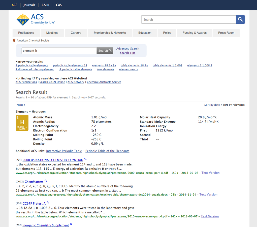The height and width of the screenshot is (227, 257).
Task: Open the Advanced Search link
Action: click(128, 48)
